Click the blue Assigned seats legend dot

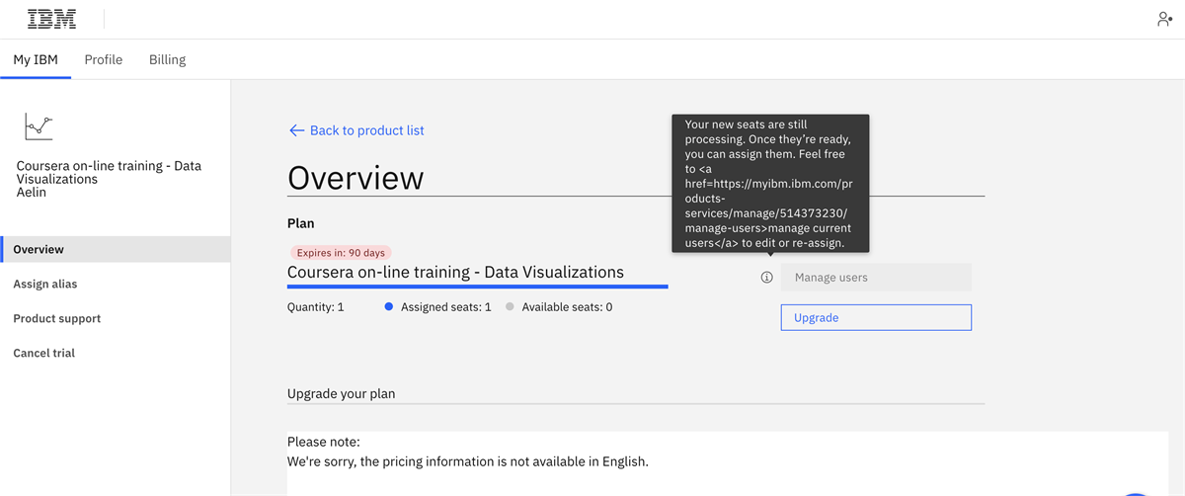pos(389,307)
